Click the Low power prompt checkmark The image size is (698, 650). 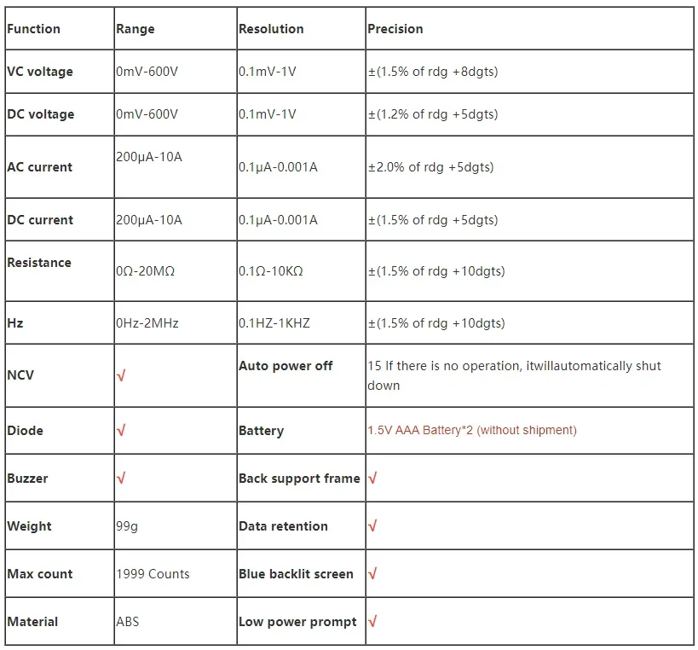point(372,621)
